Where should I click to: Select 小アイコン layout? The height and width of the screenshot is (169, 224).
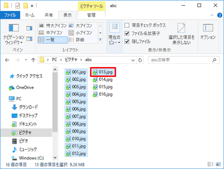(x=81, y=33)
